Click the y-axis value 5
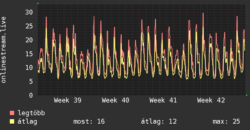This screenshot has height=130, width=250. coord(31,82)
